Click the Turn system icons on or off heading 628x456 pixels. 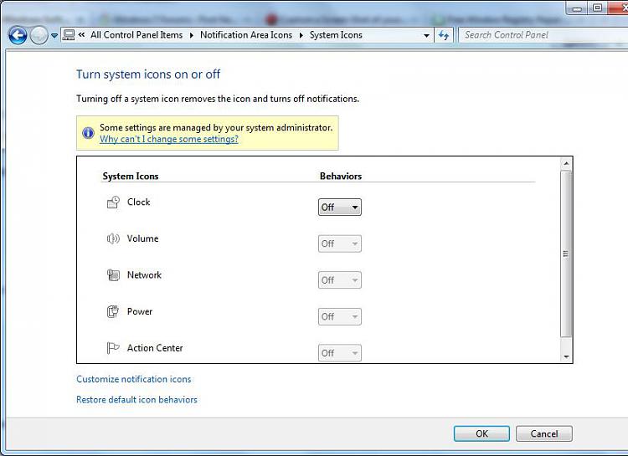click(148, 74)
